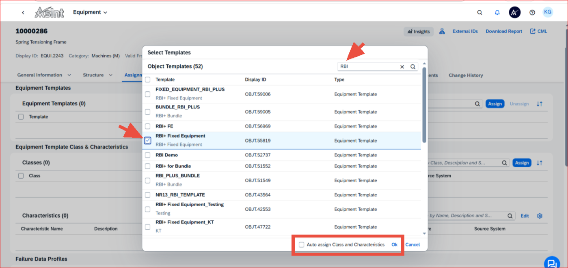Check RBI+ FE template checkbox
The width and height of the screenshot is (568, 268).
pyautogui.click(x=148, y=126)
